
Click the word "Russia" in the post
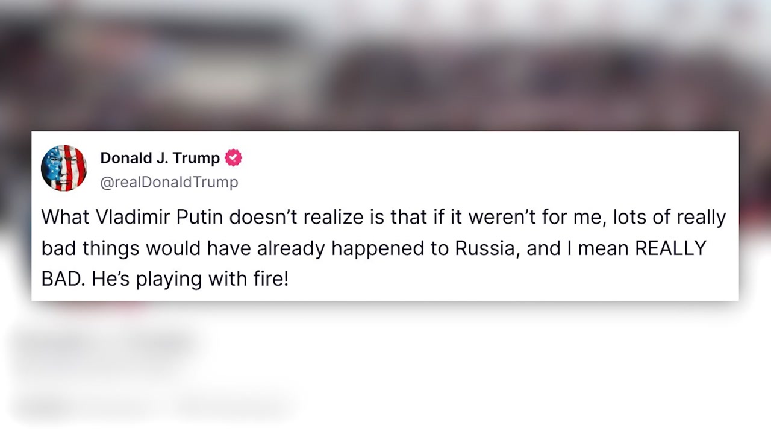(487, 248)
